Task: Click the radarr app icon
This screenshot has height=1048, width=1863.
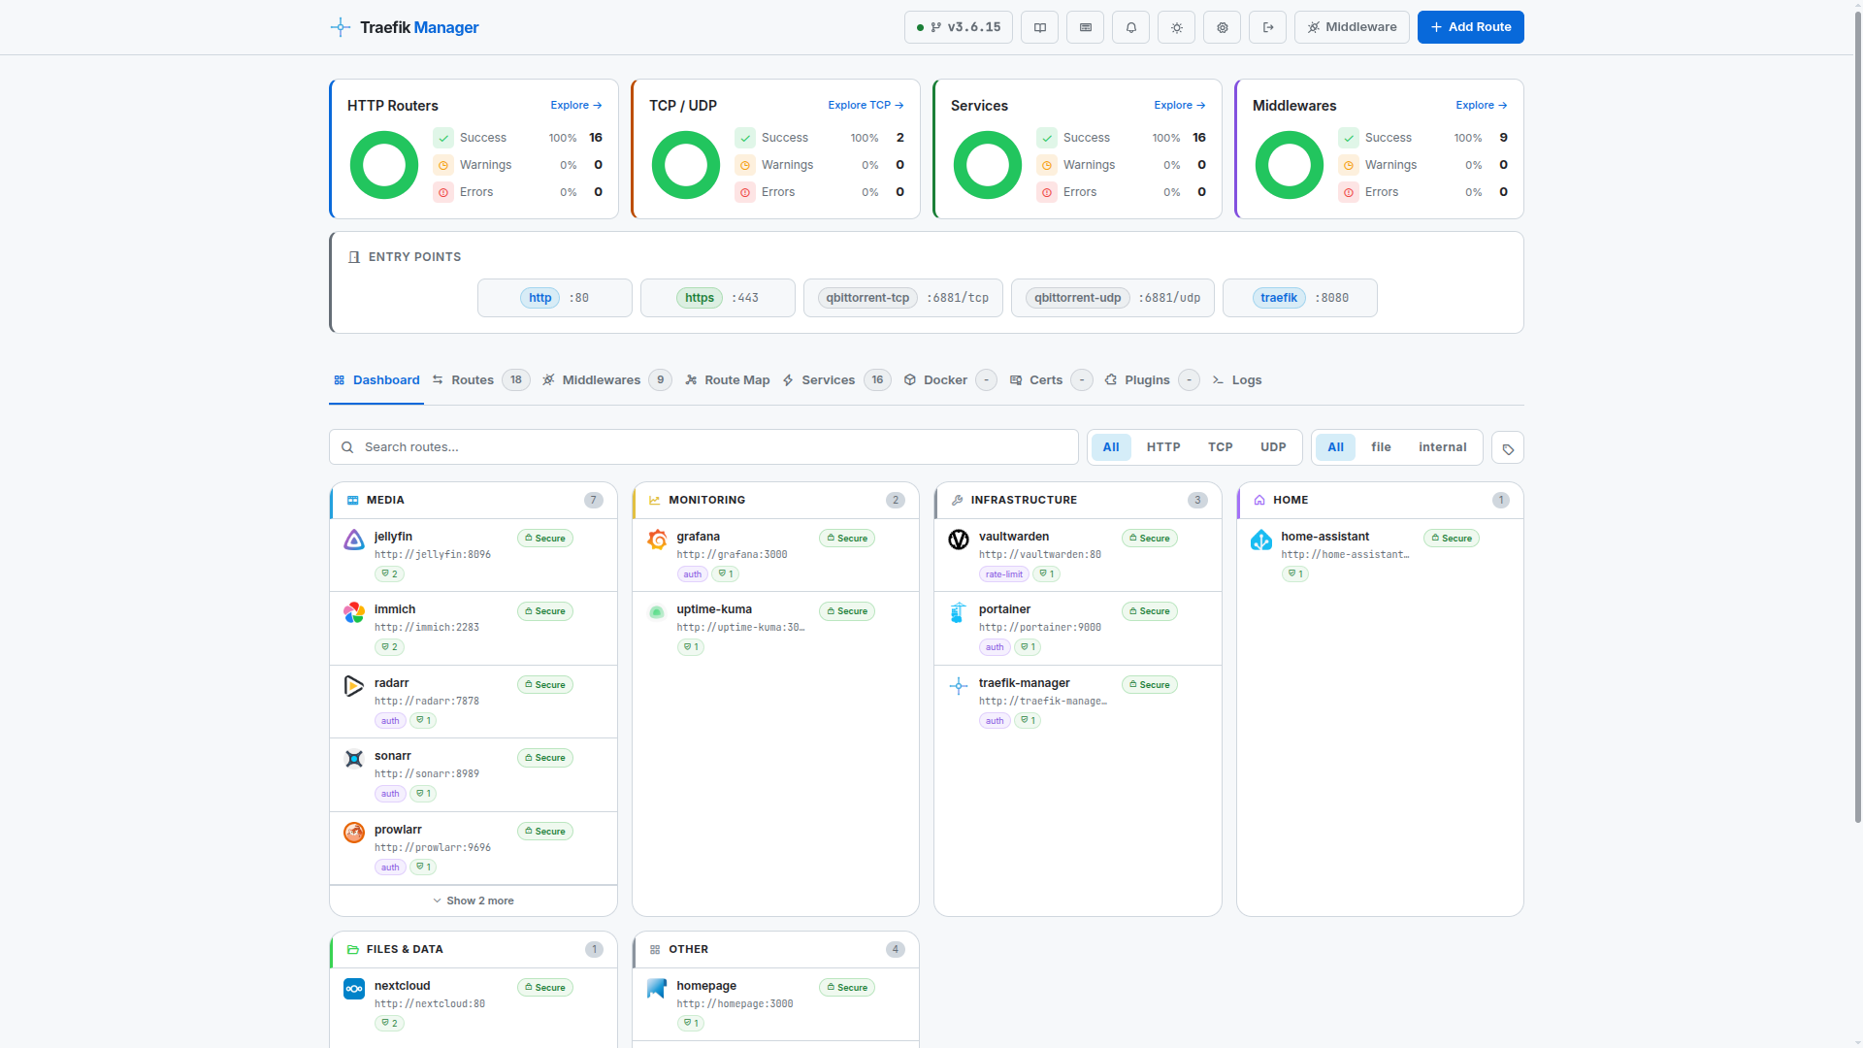Action: coord(354,686)
